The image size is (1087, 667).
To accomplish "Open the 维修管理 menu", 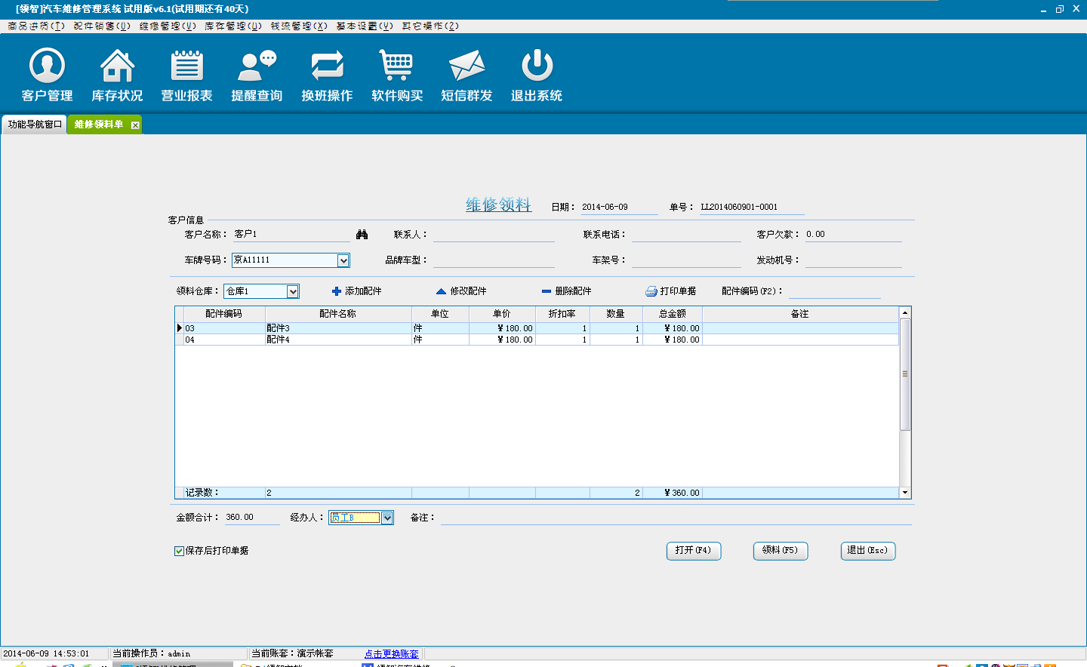I will coord(167,26).
